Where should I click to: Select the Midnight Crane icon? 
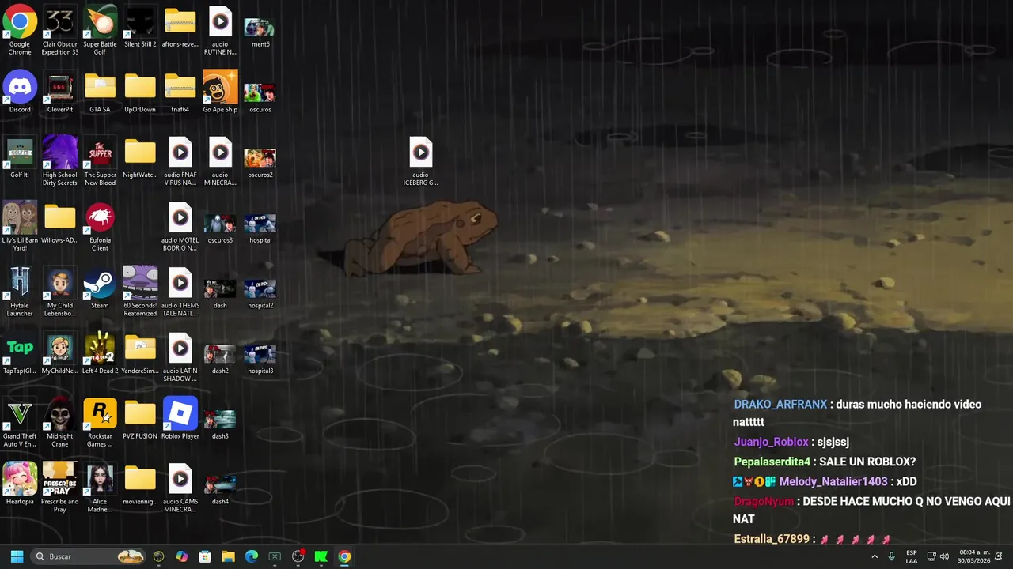click(60, 424)
